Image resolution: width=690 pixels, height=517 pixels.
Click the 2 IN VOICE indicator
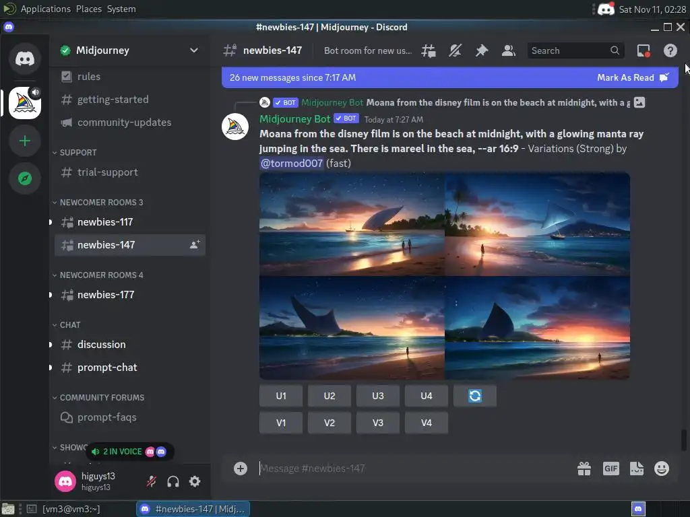click(130, 452)
